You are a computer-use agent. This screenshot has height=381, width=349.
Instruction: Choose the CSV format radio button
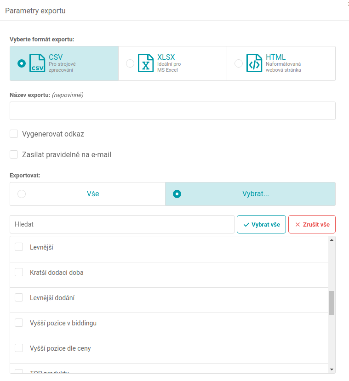(x=22, y=63)
